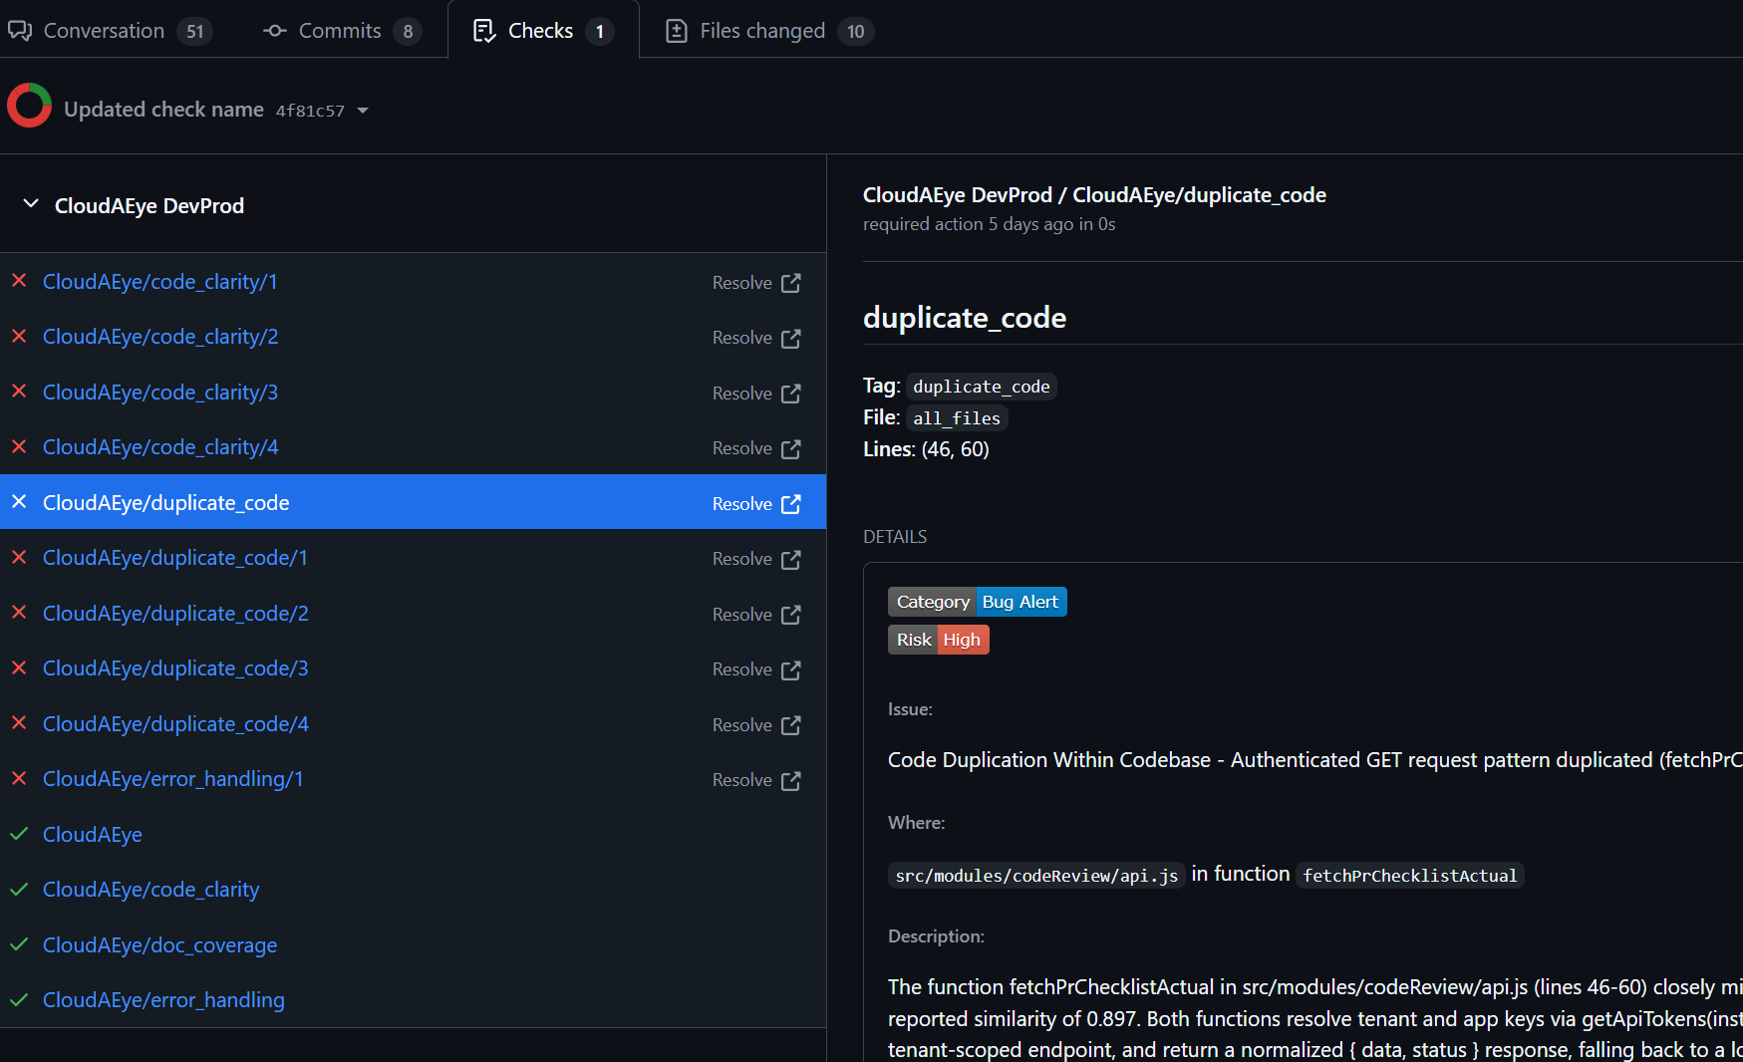The width and height of the screenshot is (1743, 1062).
Task: Click the green checkmark beside CloudAEye
Action: click(x=18, y=834)
